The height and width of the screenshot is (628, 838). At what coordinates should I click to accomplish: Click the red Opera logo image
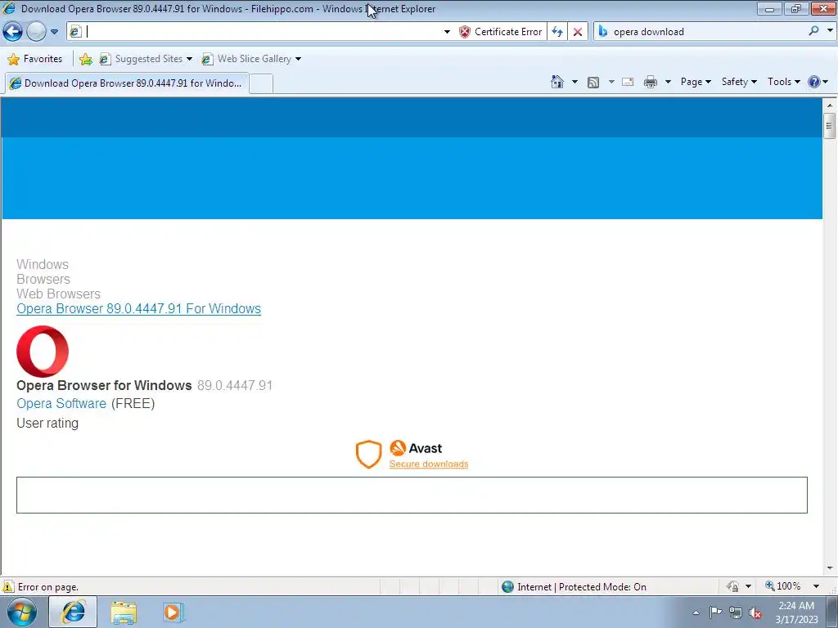43,352
